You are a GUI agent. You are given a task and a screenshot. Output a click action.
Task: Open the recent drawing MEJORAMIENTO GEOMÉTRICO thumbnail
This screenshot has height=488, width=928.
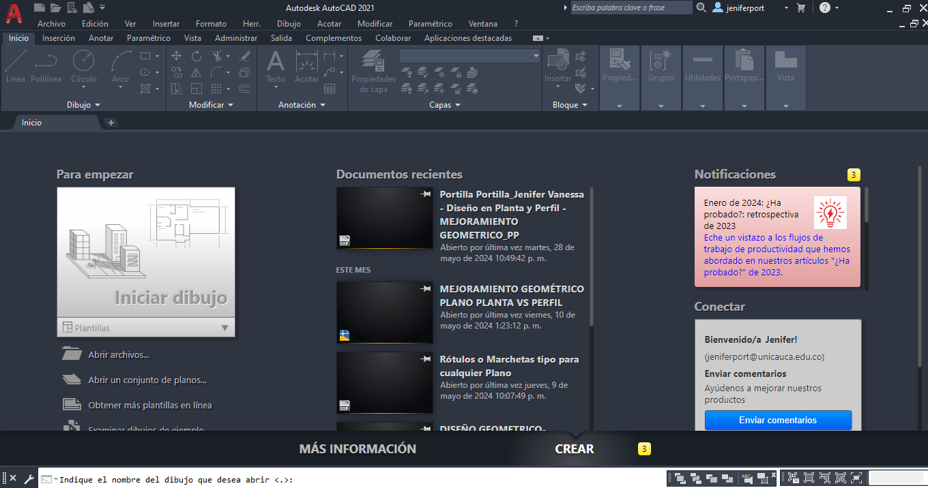[x=384, y=312]
